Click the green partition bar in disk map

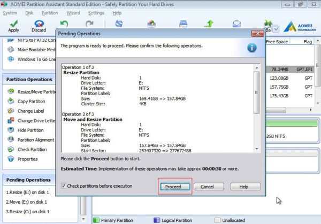[x=292, y=123]
